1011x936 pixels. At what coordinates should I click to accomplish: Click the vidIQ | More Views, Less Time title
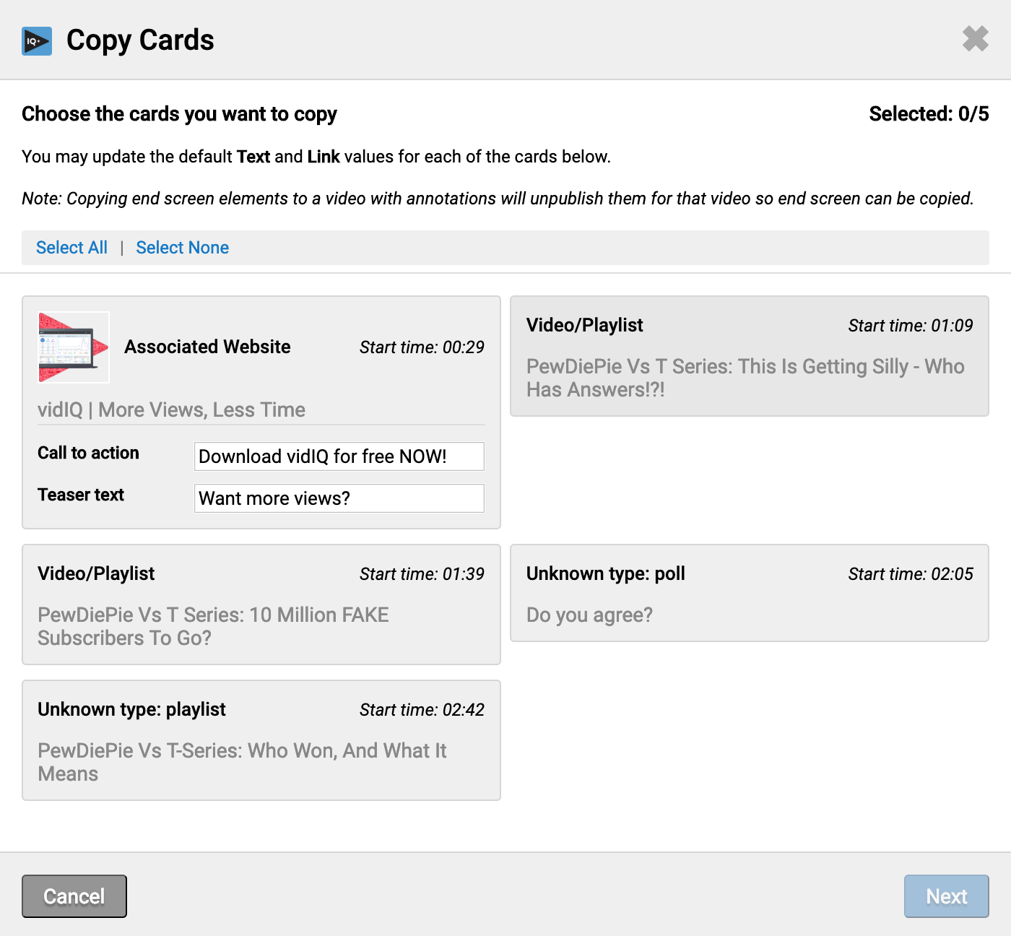click(x=172, y=410)
